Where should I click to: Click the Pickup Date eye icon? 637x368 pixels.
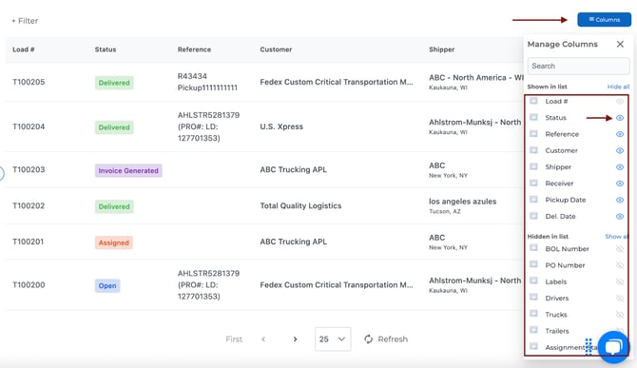(620, 200)
